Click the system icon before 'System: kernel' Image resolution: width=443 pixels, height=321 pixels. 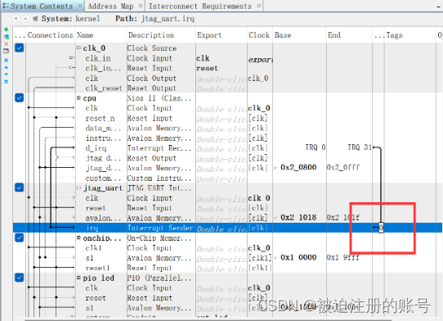coord(35,19)
